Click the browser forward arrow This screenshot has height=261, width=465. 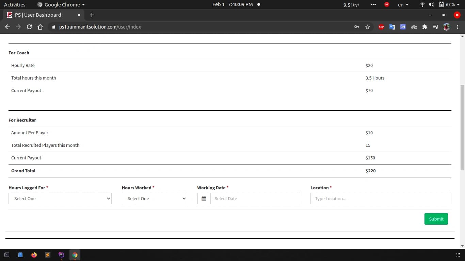point(18,27)
